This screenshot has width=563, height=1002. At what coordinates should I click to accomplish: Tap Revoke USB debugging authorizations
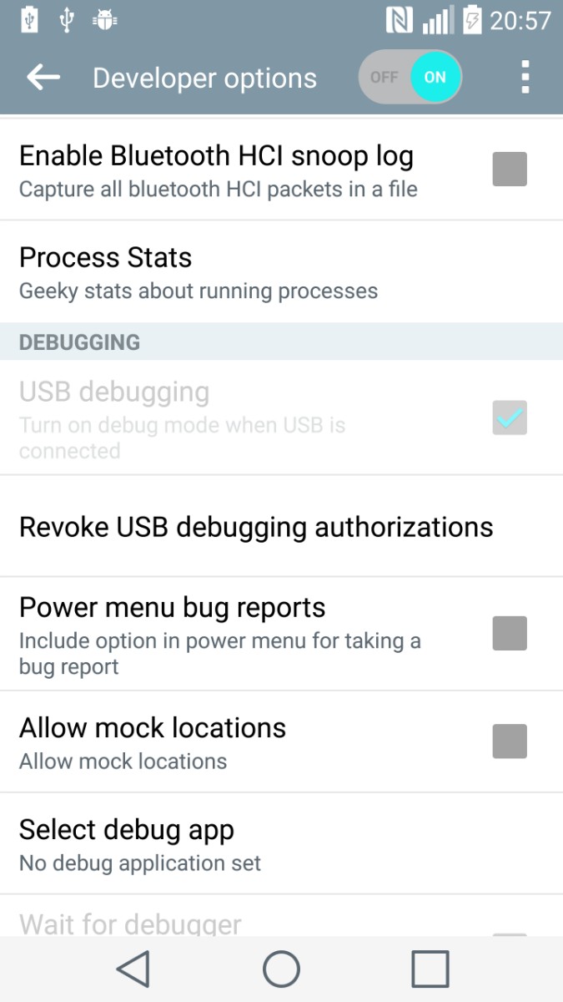point(256,527)
